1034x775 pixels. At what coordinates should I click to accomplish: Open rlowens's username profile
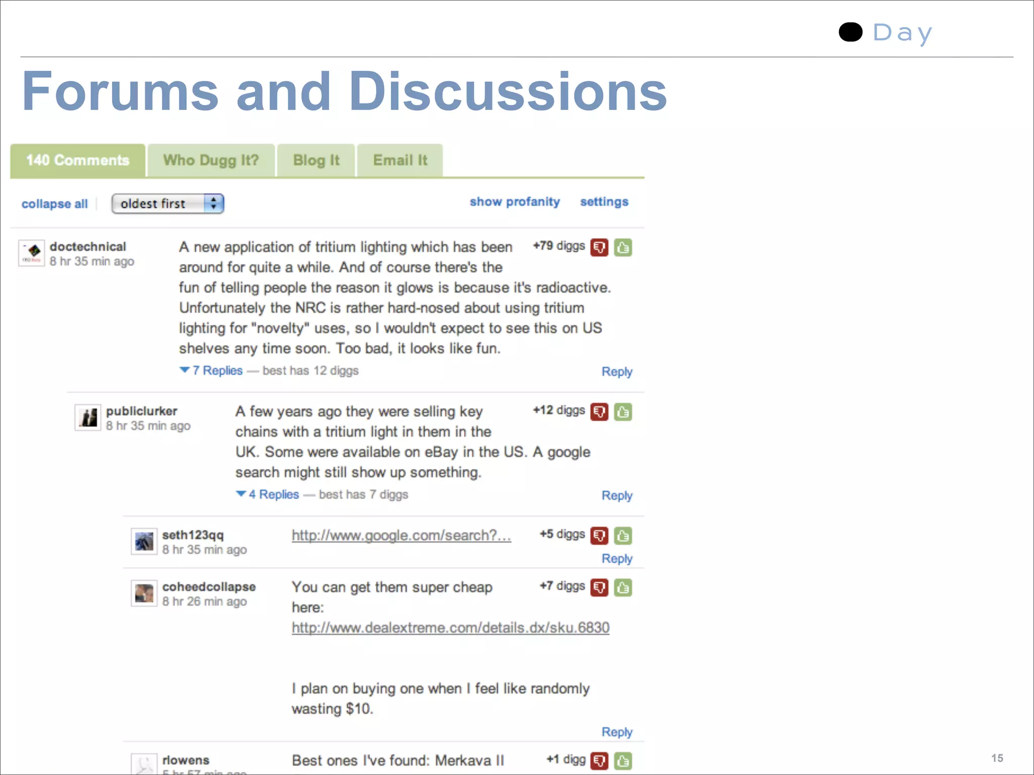coord(186,760)
